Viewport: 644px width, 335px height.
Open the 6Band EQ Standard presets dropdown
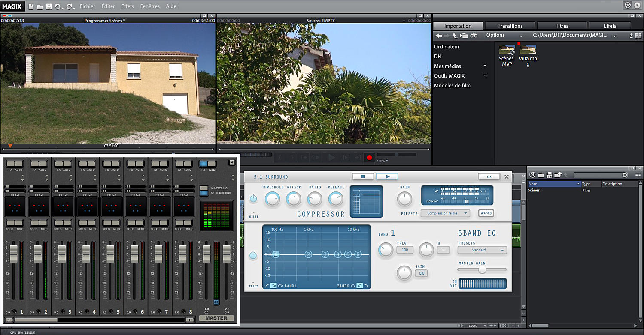[x=482, y=250]
